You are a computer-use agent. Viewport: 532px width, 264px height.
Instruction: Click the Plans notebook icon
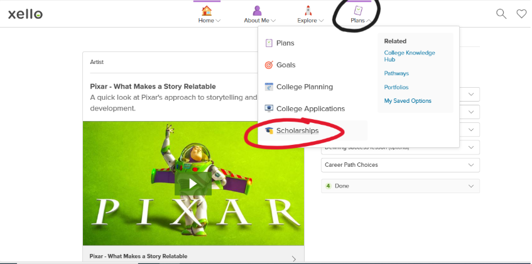pos(358,10)
